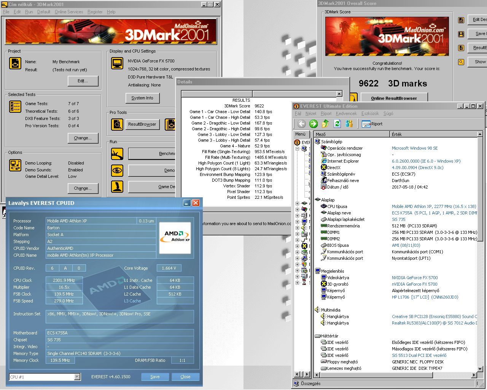Viewport: 487px width, 390px height.
Task: Click scroll-up arrow in Details results list
Action: (x=339, y=94)
